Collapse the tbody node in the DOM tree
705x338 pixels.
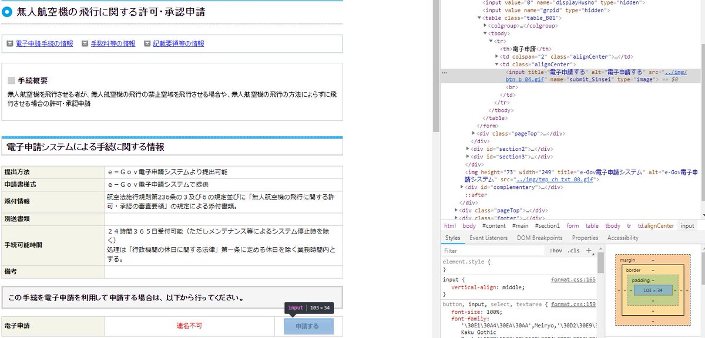[x=485, y=33]
